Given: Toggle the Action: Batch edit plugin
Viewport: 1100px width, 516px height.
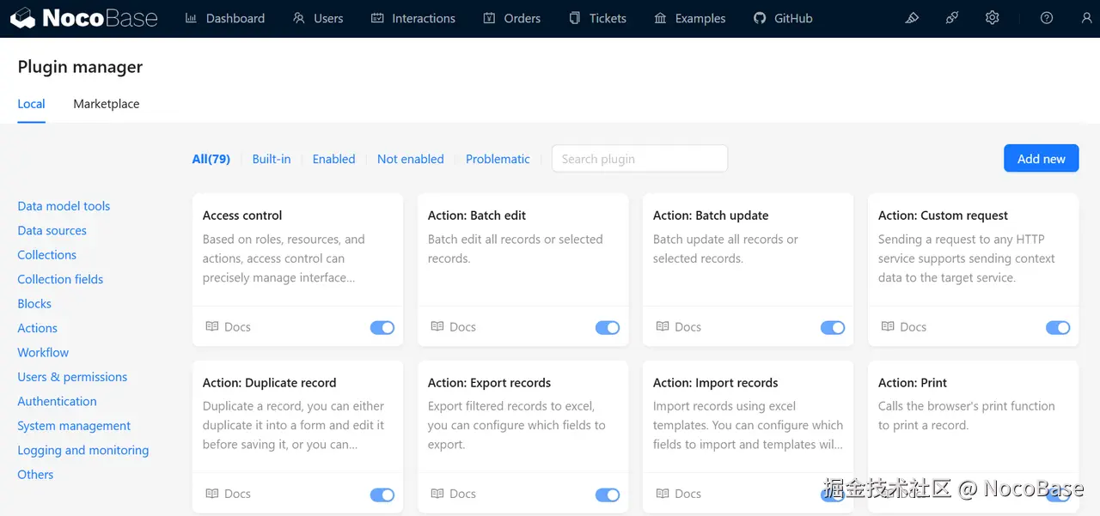Looking at the screenshot, I should [608, 327].
